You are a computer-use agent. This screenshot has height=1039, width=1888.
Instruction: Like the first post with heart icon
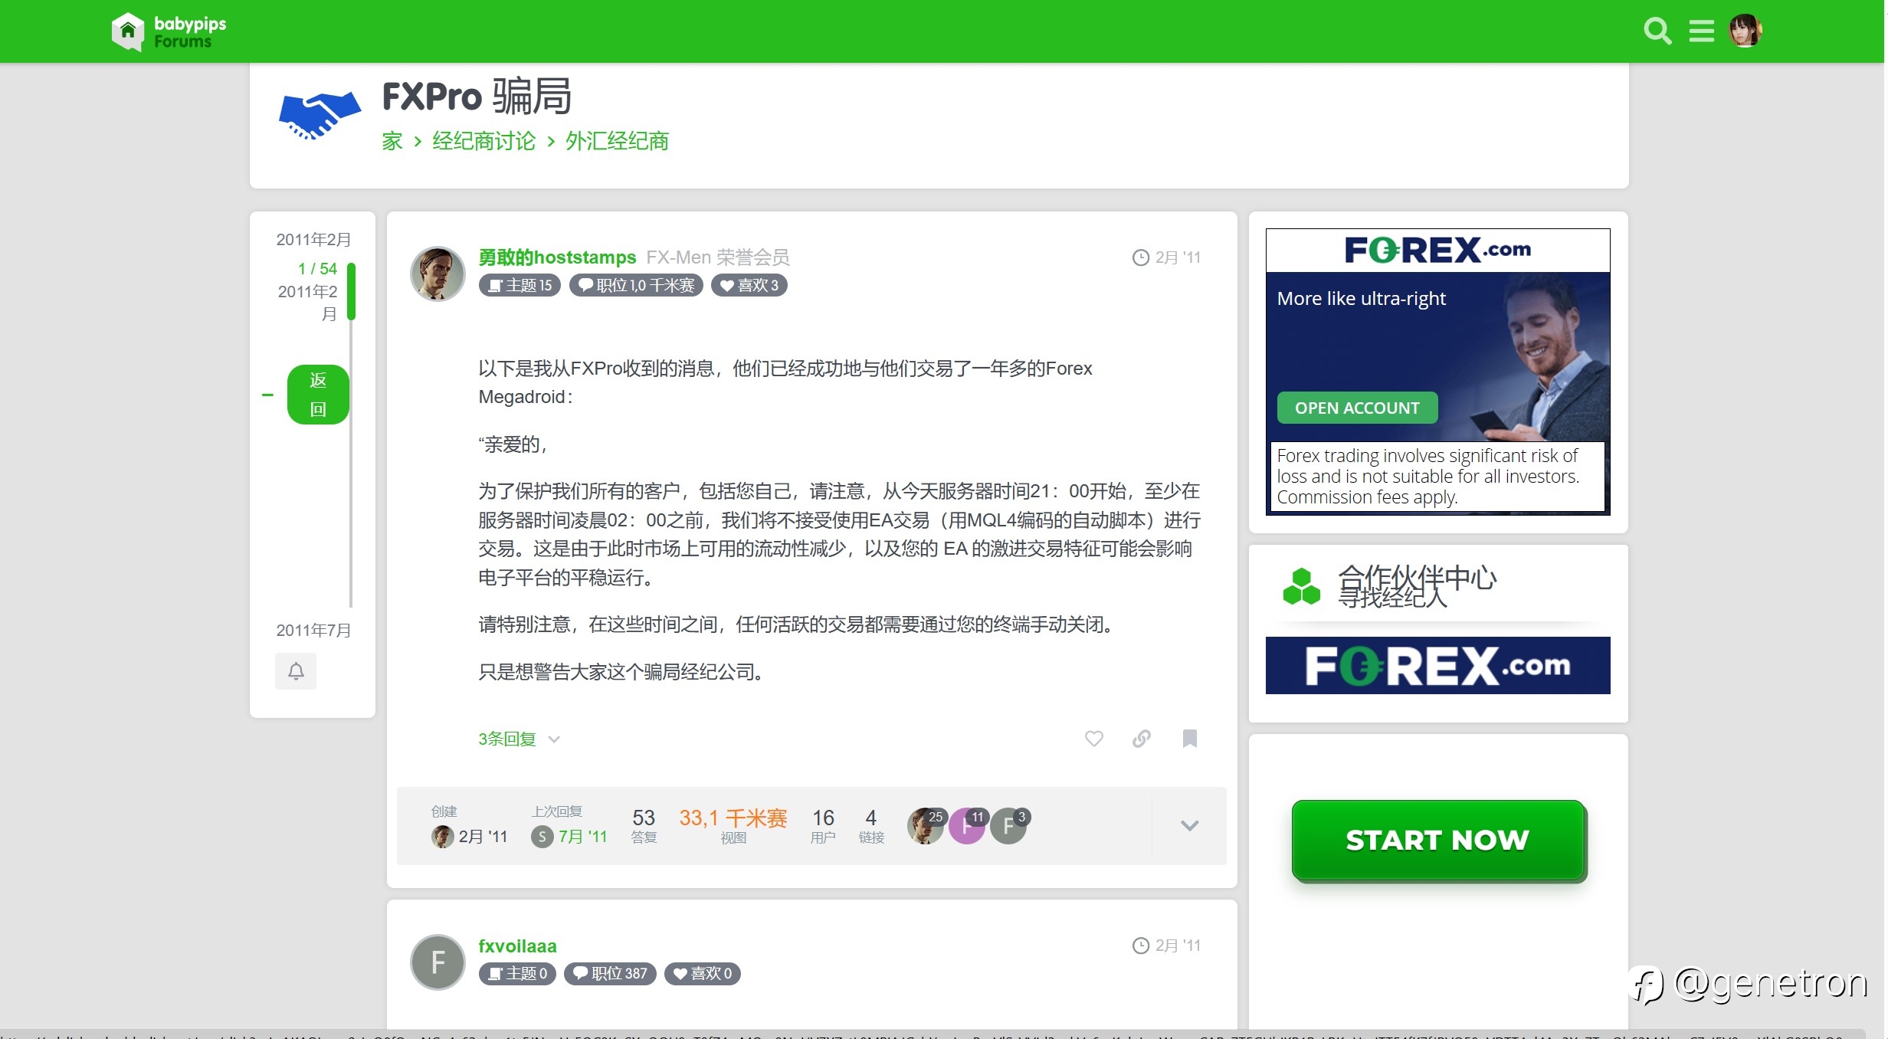1093,739
